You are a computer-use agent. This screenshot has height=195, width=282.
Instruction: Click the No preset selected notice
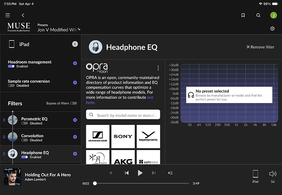pyautogui.click(x=229, y=95)
